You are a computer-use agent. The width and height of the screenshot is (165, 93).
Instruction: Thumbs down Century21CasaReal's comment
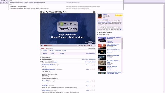pos(92,65)
